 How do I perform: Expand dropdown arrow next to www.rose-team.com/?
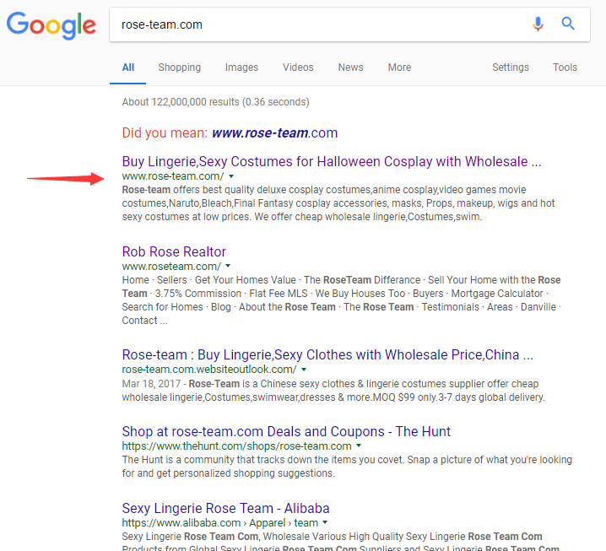point(231,176)
